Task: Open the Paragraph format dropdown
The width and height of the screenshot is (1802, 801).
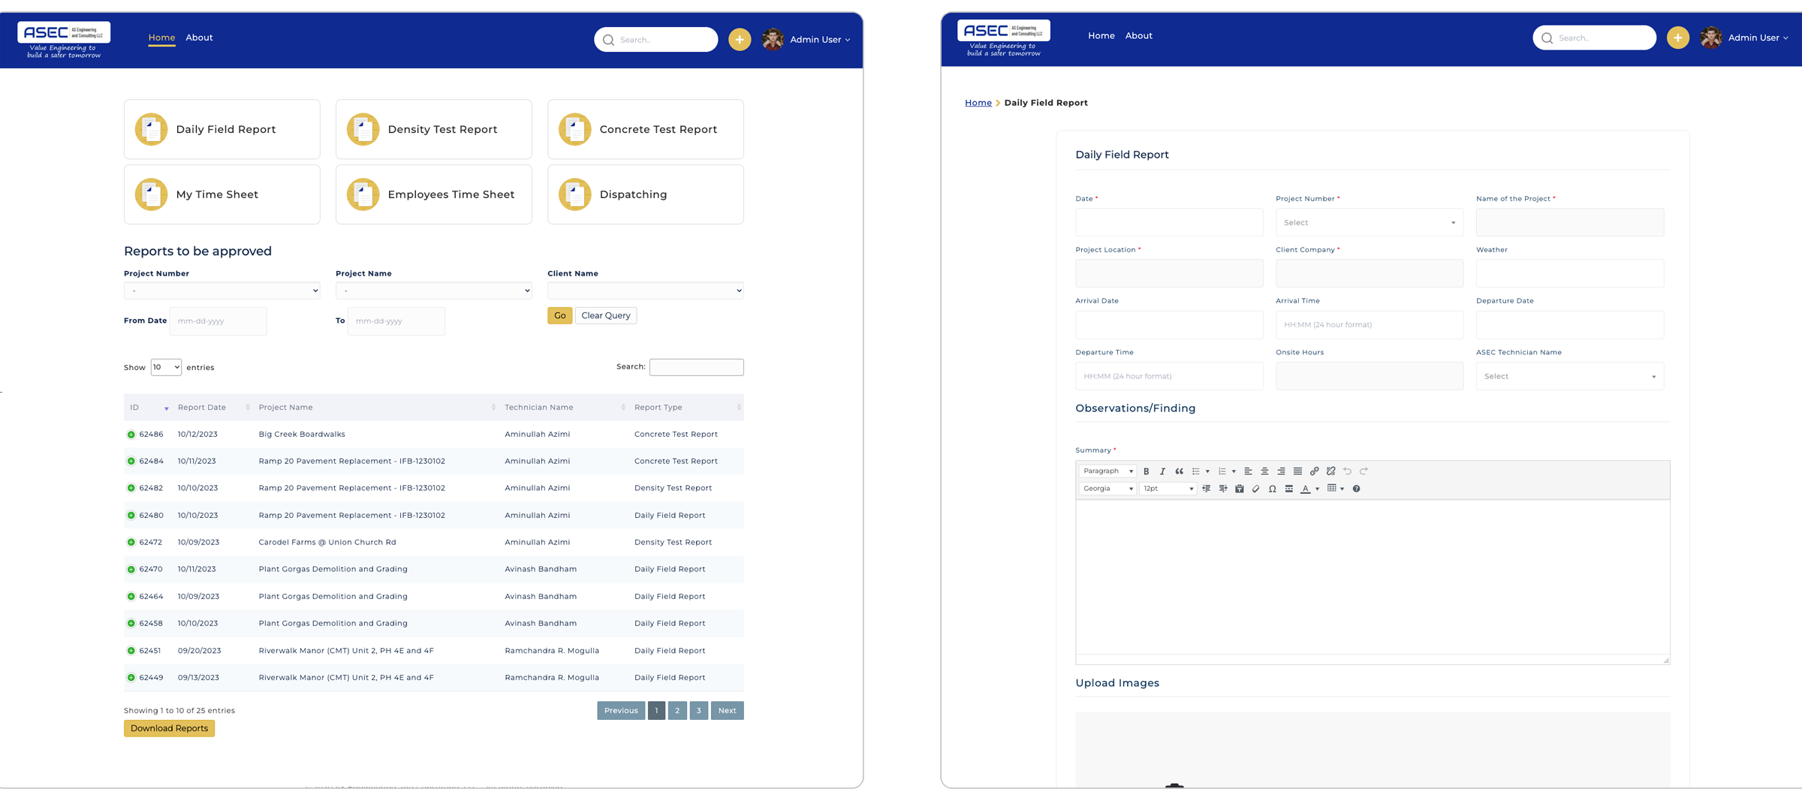Action: point(1107,471)
